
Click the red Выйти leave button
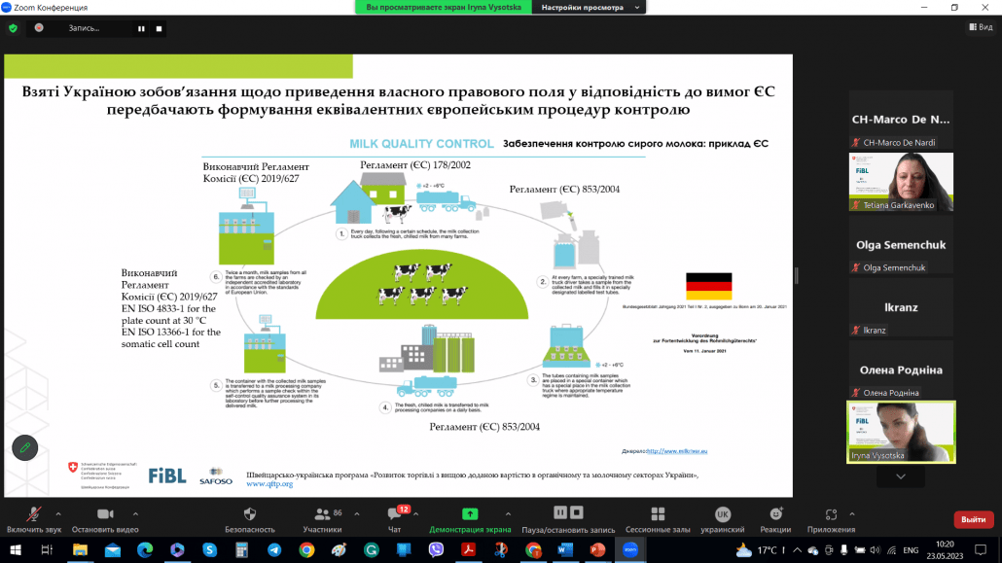click(x=973, y=519)
